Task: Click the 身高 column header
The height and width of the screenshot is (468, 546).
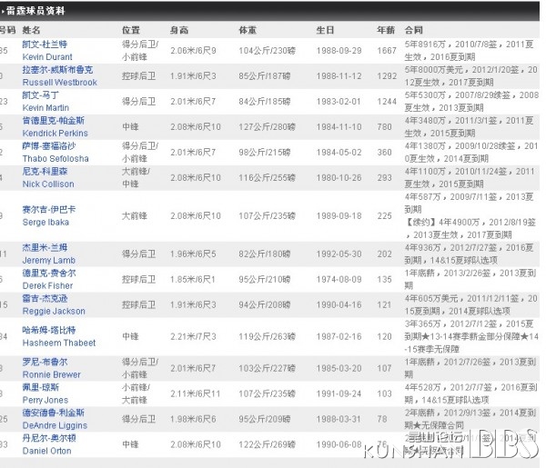Action: point(179,30)
